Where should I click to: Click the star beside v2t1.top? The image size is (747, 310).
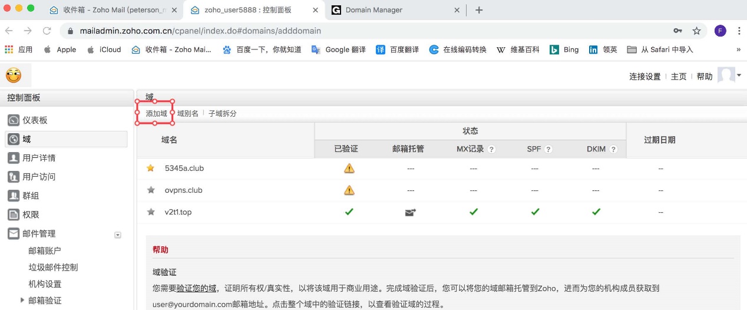151,212
